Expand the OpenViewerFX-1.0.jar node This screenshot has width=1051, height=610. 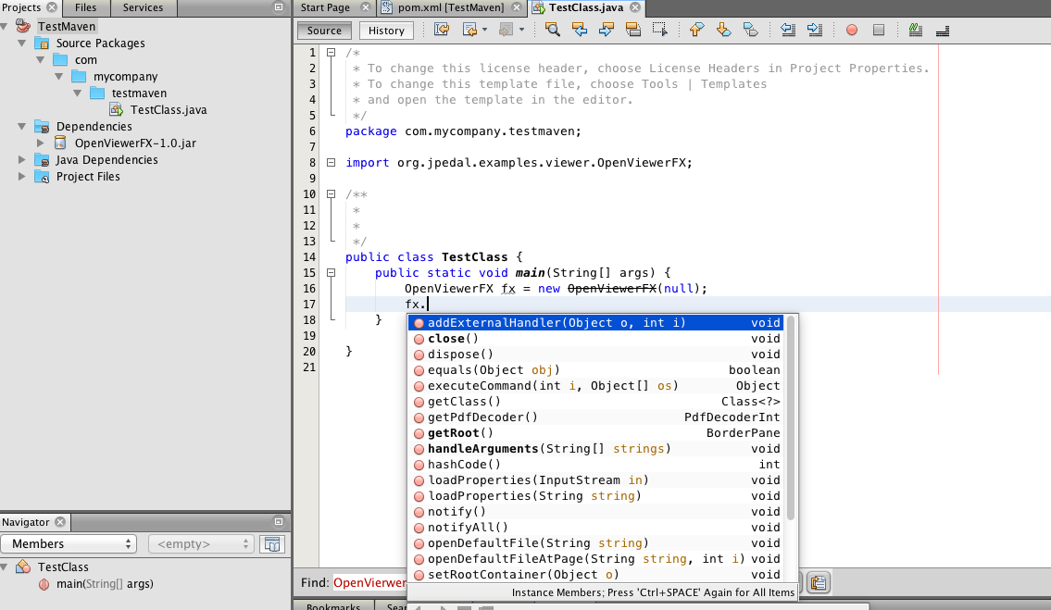click(x=40, y=143)
